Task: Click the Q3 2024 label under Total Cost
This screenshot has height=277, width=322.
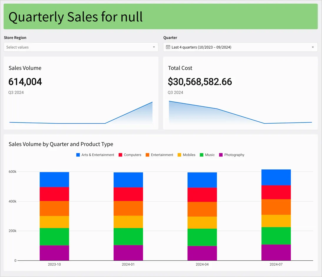Action: point(175,93)
